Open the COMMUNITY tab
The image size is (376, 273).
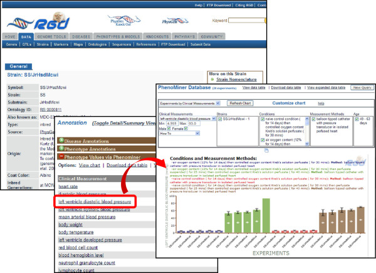(x=212, y=36)
